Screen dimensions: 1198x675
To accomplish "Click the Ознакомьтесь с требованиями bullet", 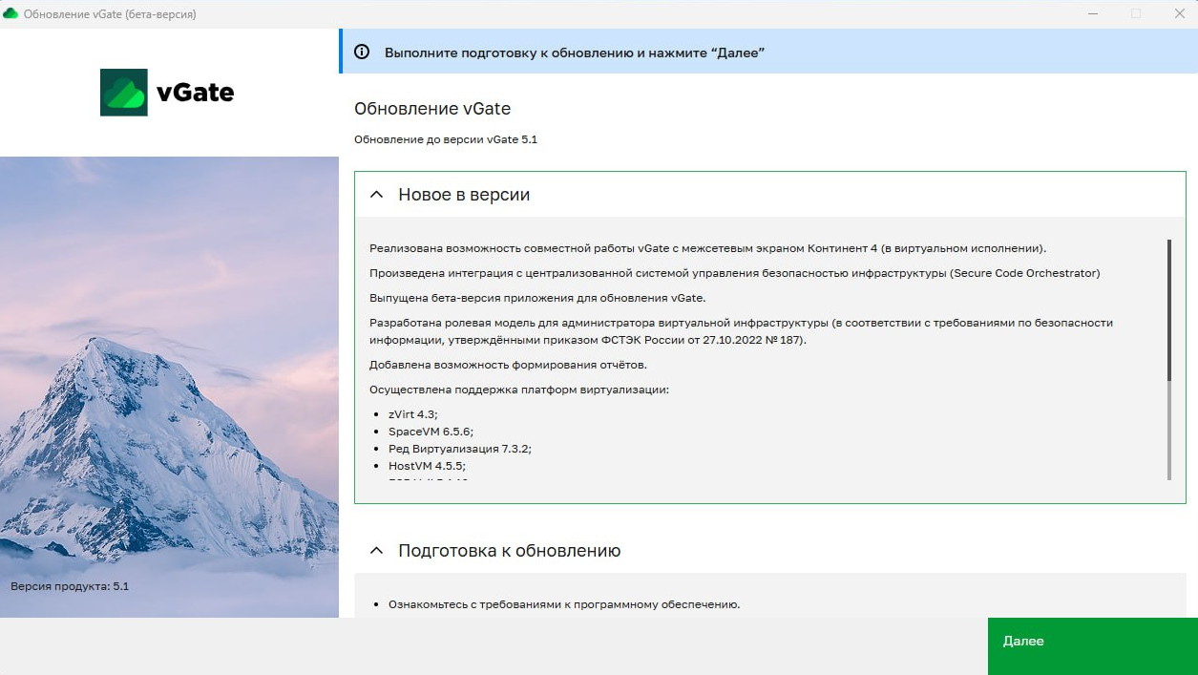I will [x=564, y=604].
